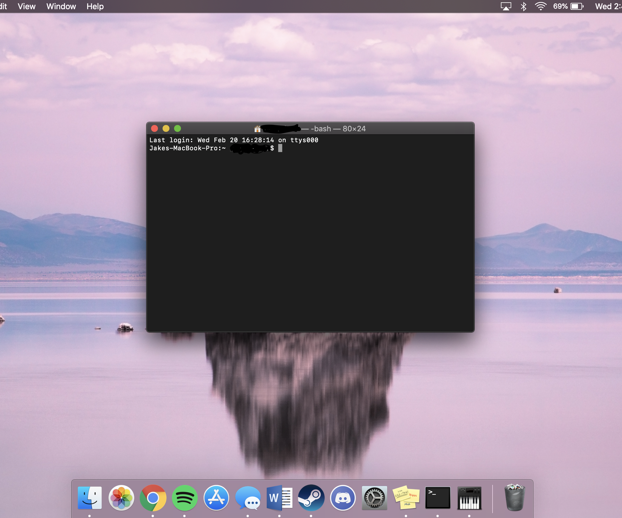Open the Messages app
The width and height of the screenshot is (622, 518).
point(248,498)
